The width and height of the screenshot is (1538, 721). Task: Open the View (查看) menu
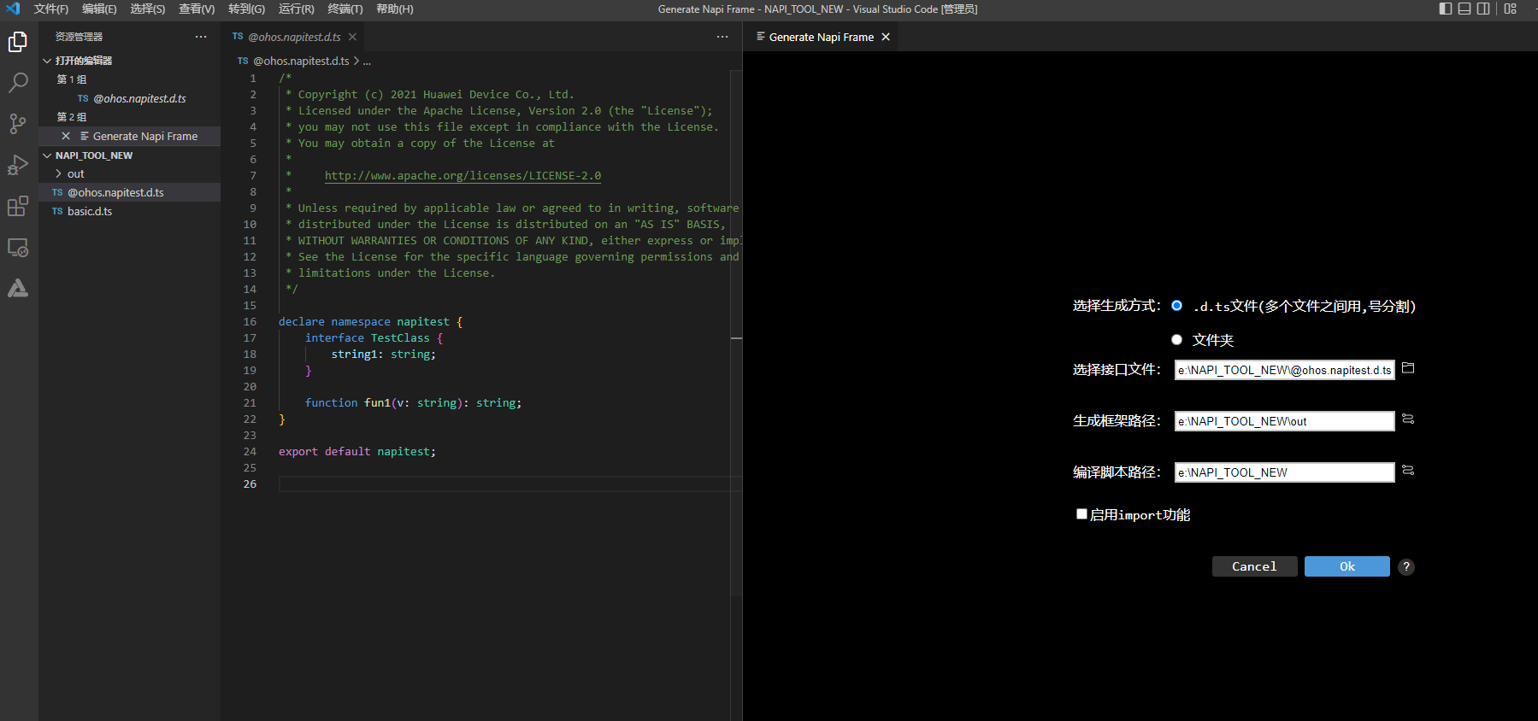(x=197, y=9)
